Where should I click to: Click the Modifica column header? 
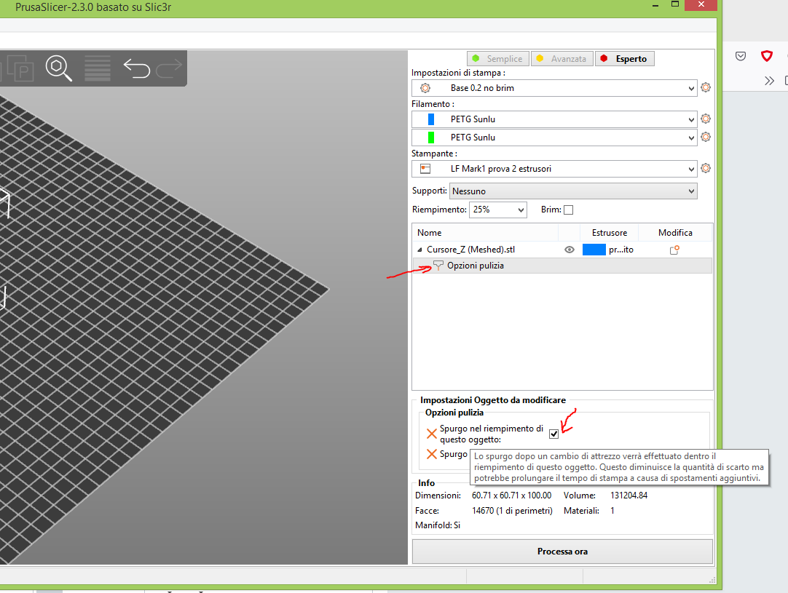coord(675,233)
